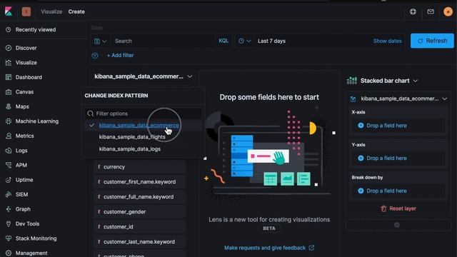457x257 pixels.
Task: Click the Management gear icon
Action: (9, 253)
